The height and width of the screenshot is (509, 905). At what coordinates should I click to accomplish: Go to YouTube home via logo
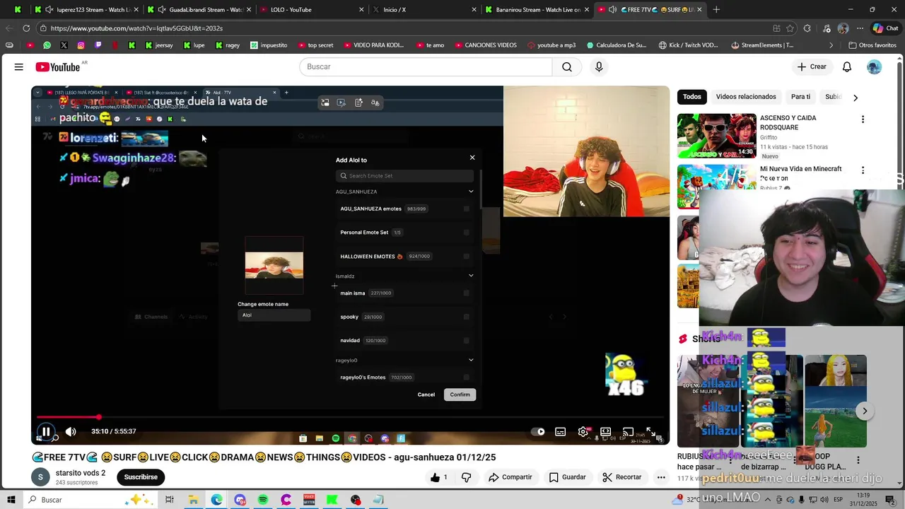tap(58, 67)
